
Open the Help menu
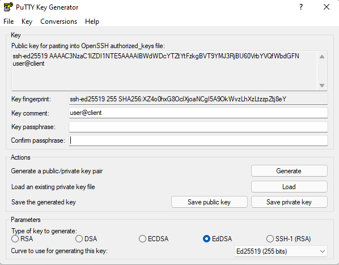92,22
